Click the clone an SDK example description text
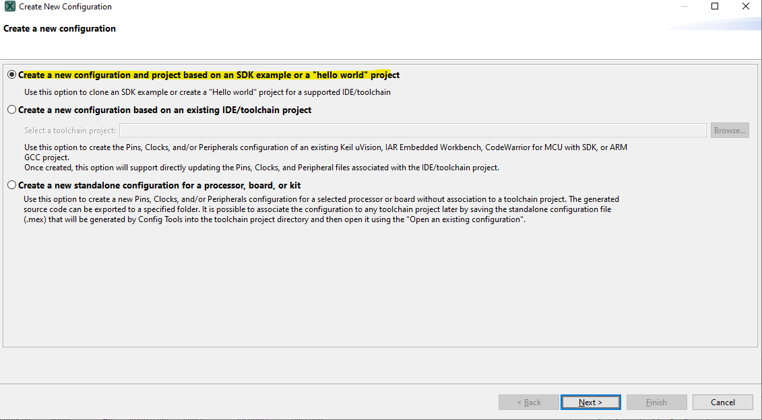Viewport: 762px width, 420px height. (208, 92)
